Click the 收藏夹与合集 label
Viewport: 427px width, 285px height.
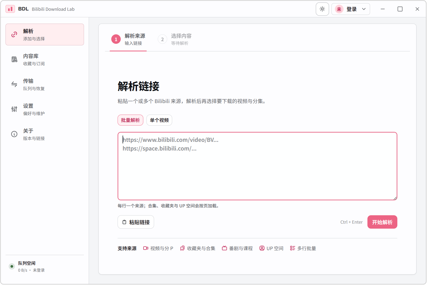[x=201, y=248]
